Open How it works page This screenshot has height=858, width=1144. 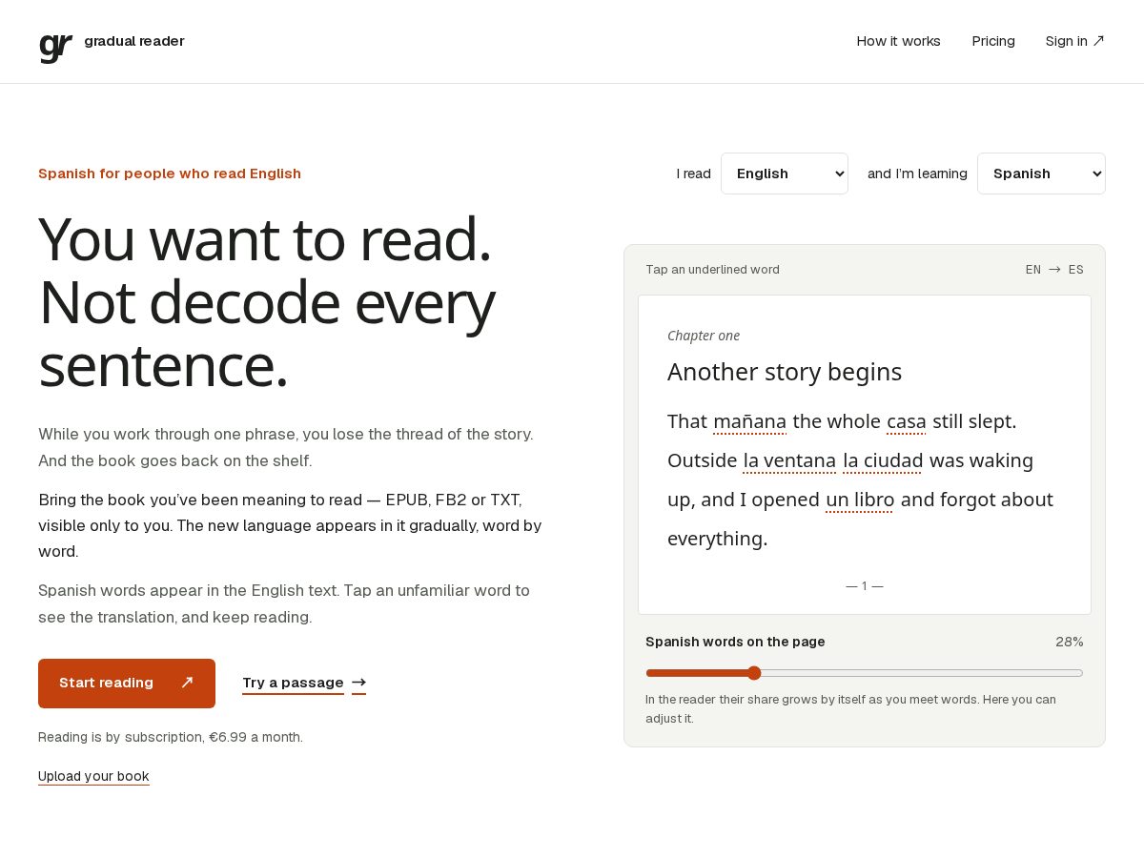coord(898,41)
